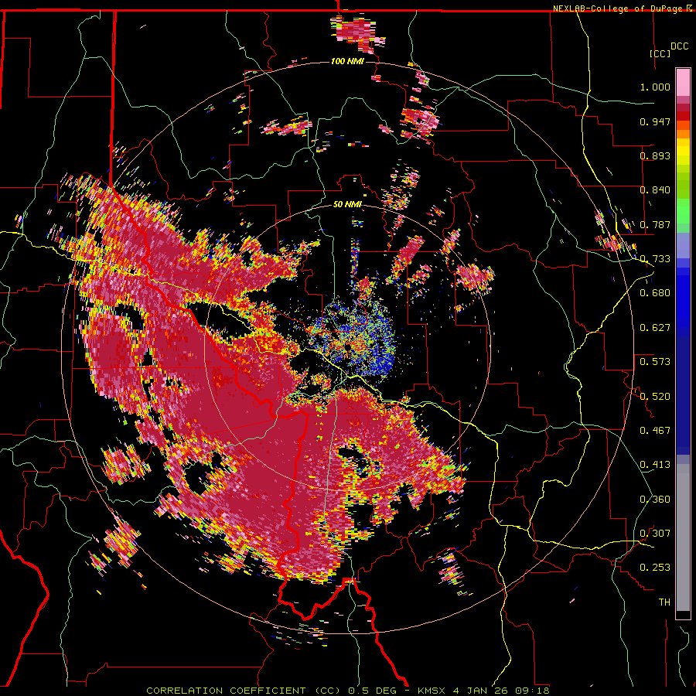Click the TH threshold label

(x=664, y=602)
